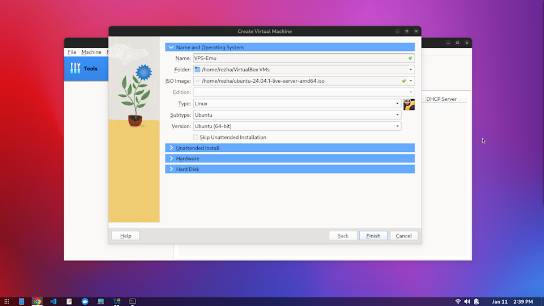This screenshot has height=306, width=544.
Task: Click the Wi-Fi network status icon
Action: pos(458,301)
